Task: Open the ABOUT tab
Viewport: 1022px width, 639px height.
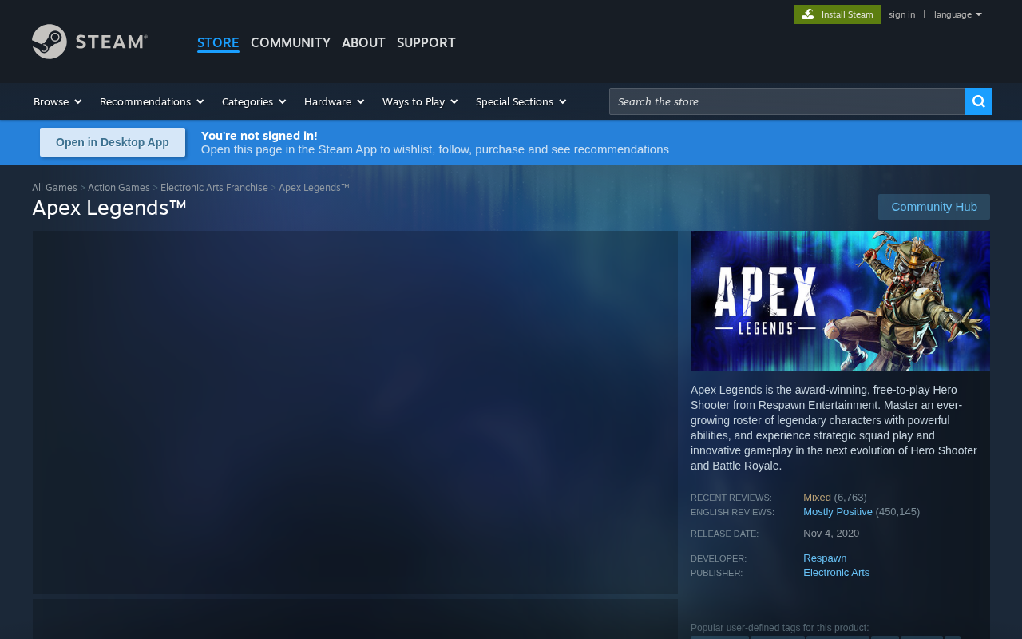Action: 363,42
